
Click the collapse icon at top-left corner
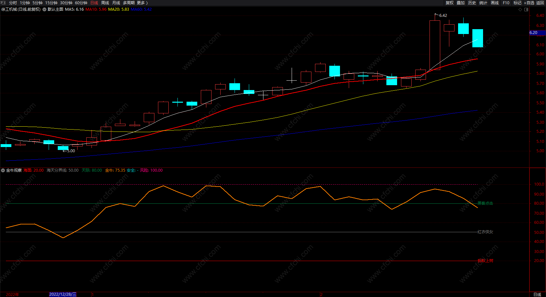point(3,3)
